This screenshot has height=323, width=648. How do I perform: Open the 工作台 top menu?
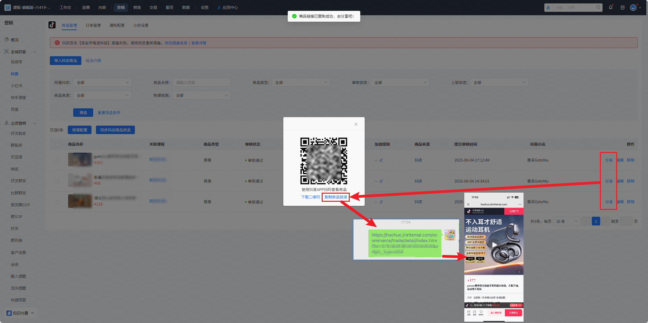click(x=65, y=7)
